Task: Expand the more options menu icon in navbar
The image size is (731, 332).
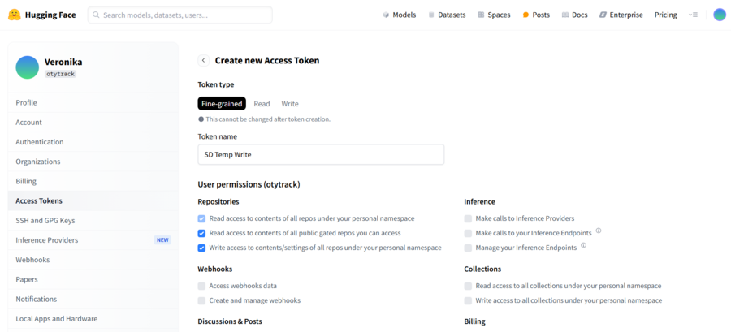Action: pos(693,15)
